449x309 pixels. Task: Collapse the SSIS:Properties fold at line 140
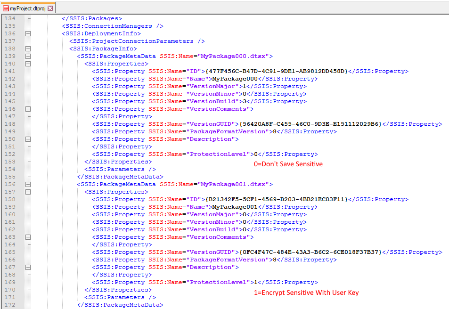pos(28,64)
